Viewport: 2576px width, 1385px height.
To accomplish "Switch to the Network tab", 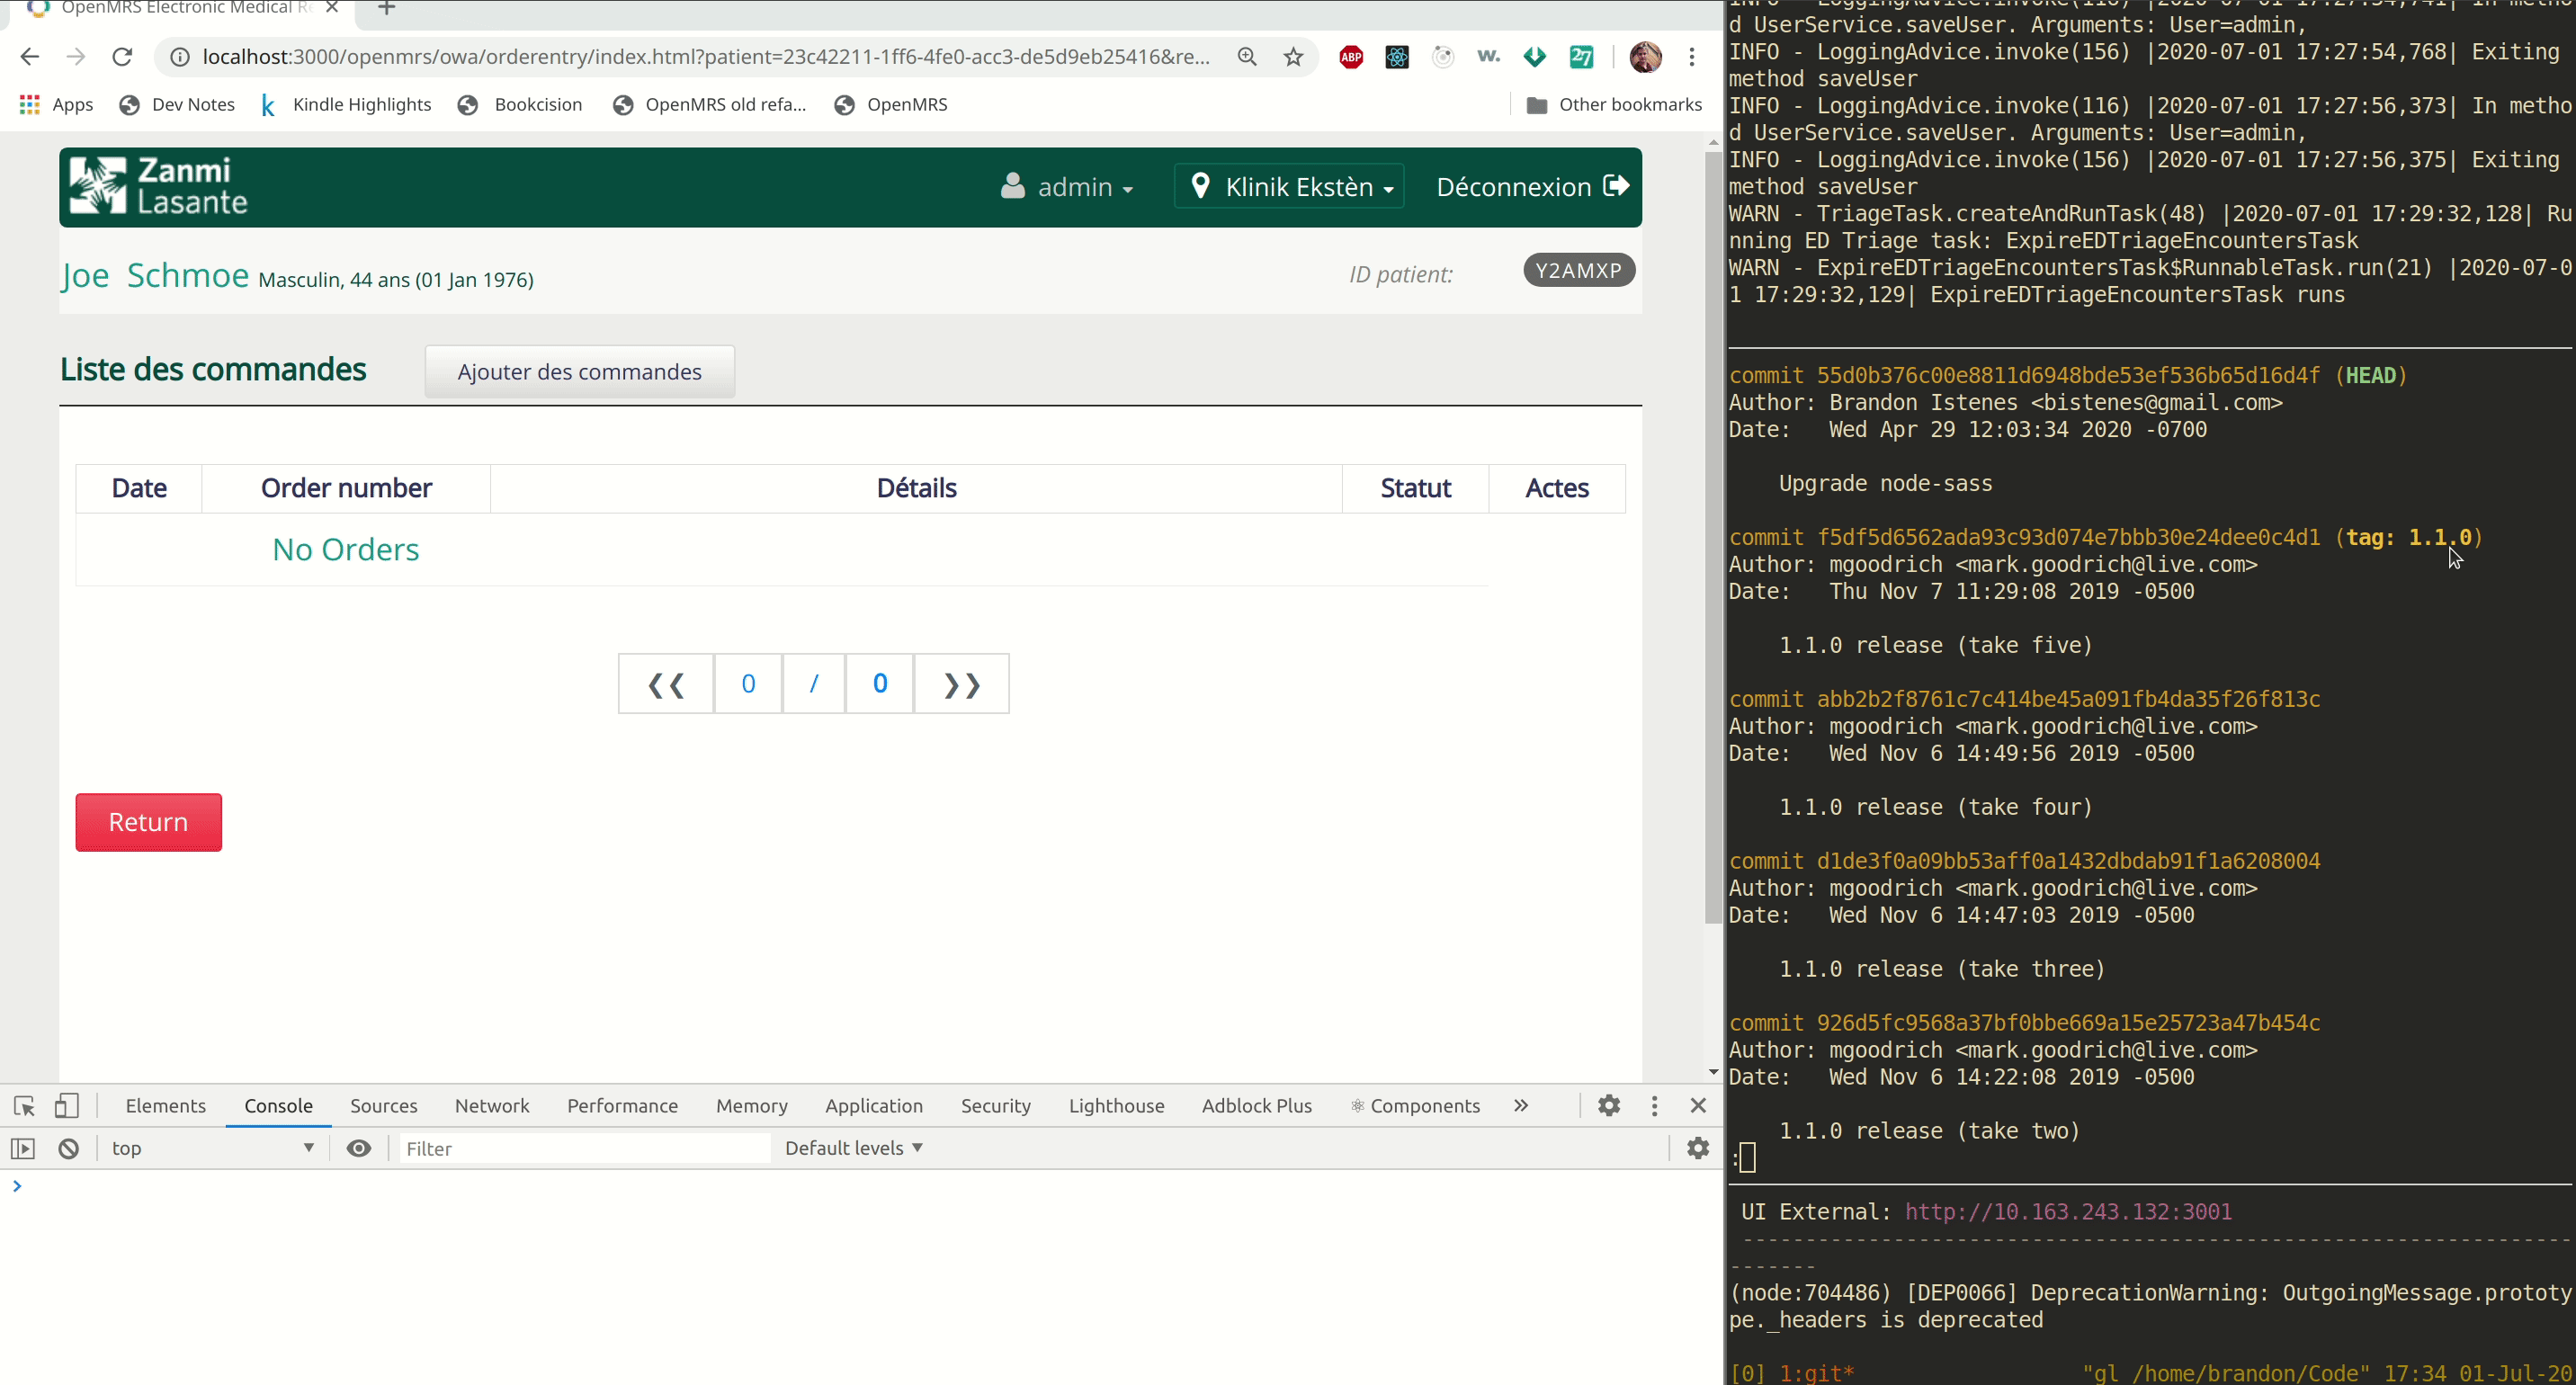I will pyautogui.click(x=492, y=1106).
